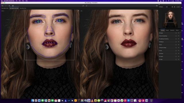The image size is (184, 103).
Task: Toggle the Hair on/off circle
Action: point(176,51)
